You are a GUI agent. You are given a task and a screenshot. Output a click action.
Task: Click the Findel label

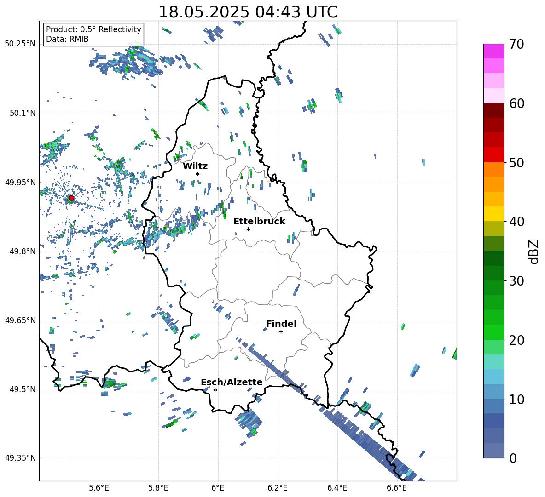coord(281,324)
